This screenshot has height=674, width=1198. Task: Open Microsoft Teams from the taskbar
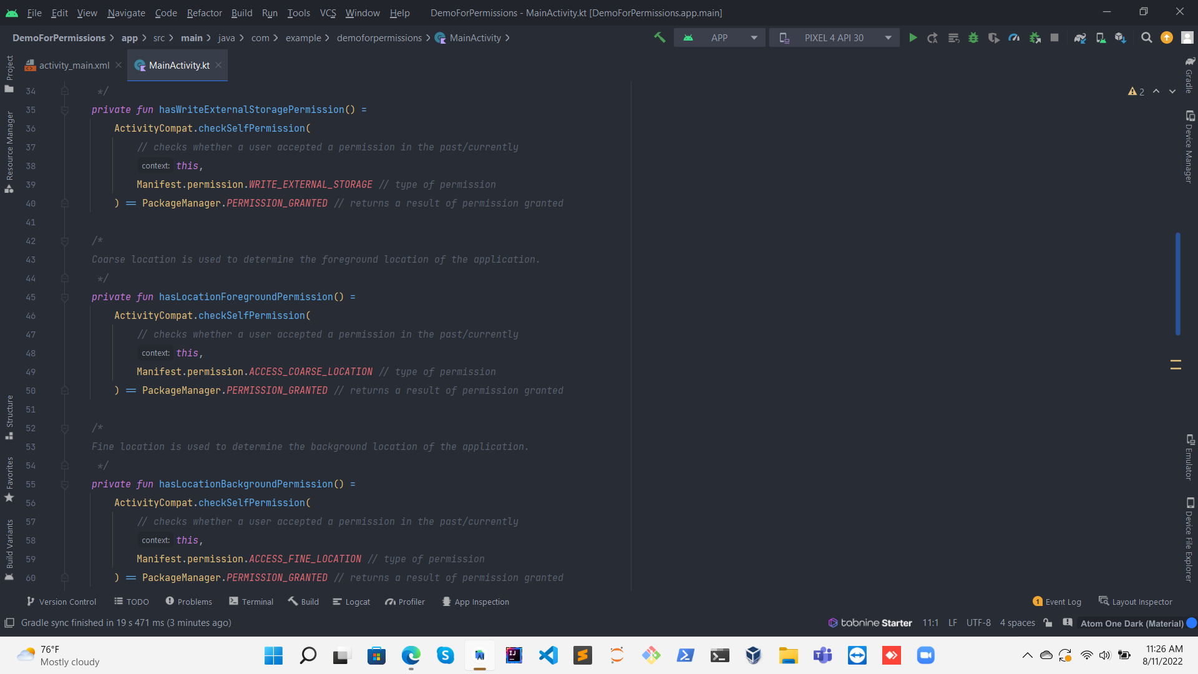pyautogui.click(x=822, y=655)
